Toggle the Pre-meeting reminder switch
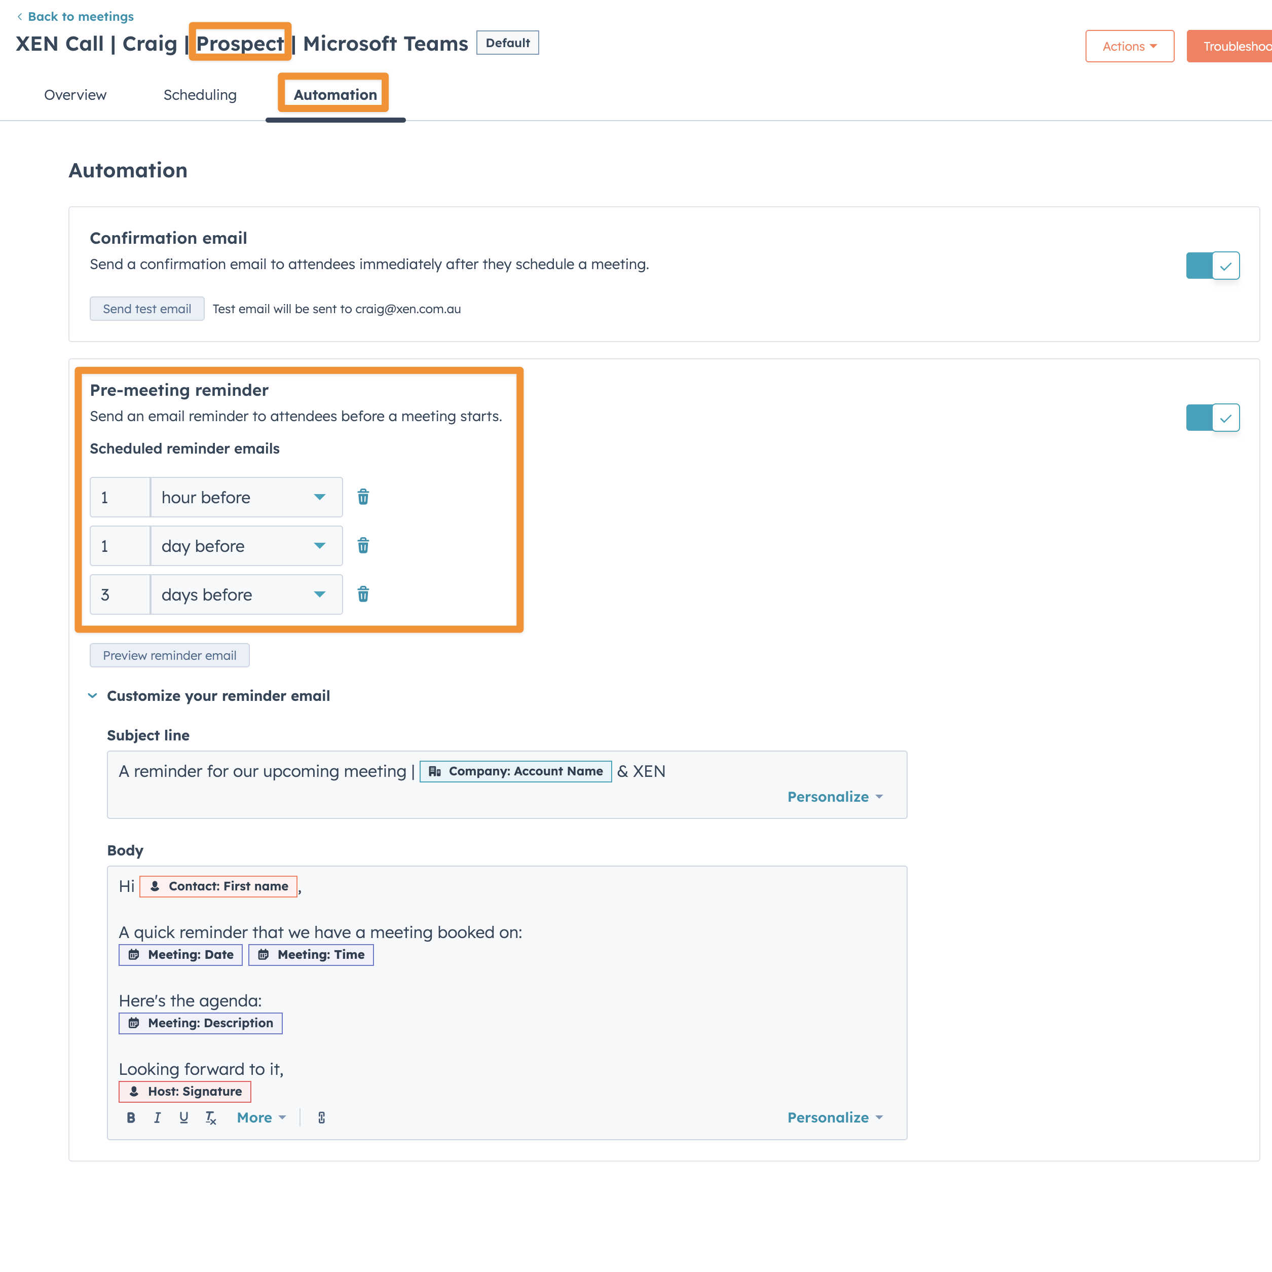Screen dimensions: 1272x1272 (1212, 418)
